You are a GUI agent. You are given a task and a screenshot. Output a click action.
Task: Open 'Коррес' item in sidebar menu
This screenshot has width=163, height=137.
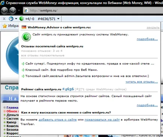click(x=12, y=133)
